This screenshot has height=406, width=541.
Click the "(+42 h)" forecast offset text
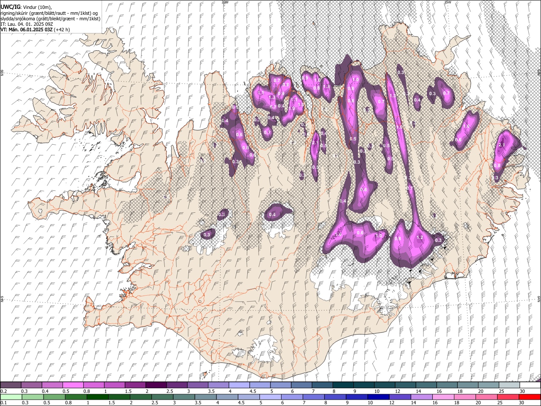tap(62, 30)
